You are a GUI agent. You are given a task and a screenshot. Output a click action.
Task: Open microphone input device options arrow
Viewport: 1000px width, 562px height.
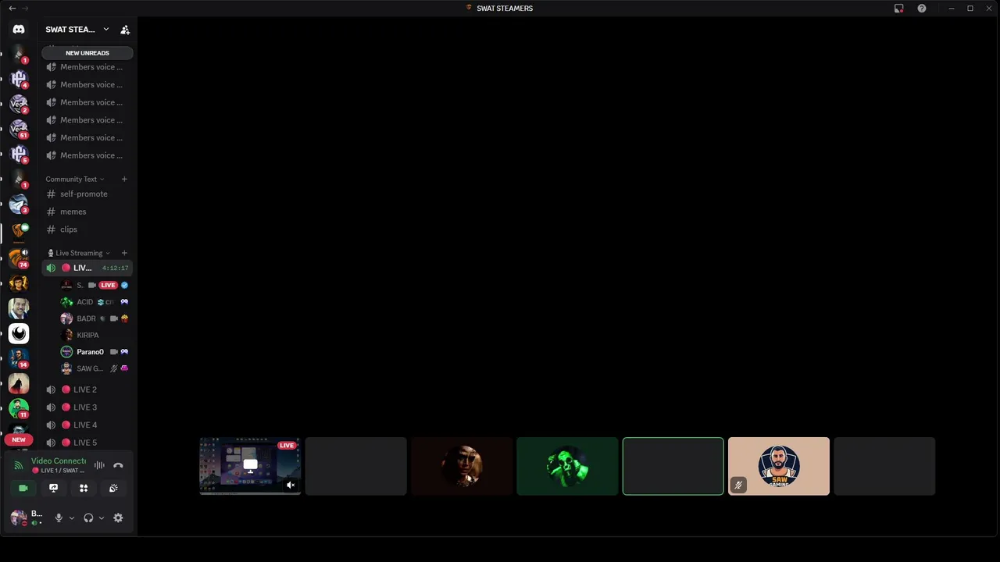coord(72,518)
